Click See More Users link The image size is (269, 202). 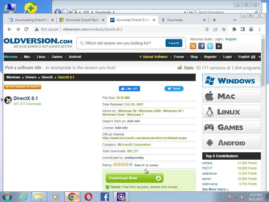(x=215, y=189)
